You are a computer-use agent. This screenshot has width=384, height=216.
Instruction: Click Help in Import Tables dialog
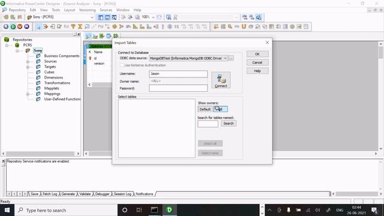pos(257,71)
